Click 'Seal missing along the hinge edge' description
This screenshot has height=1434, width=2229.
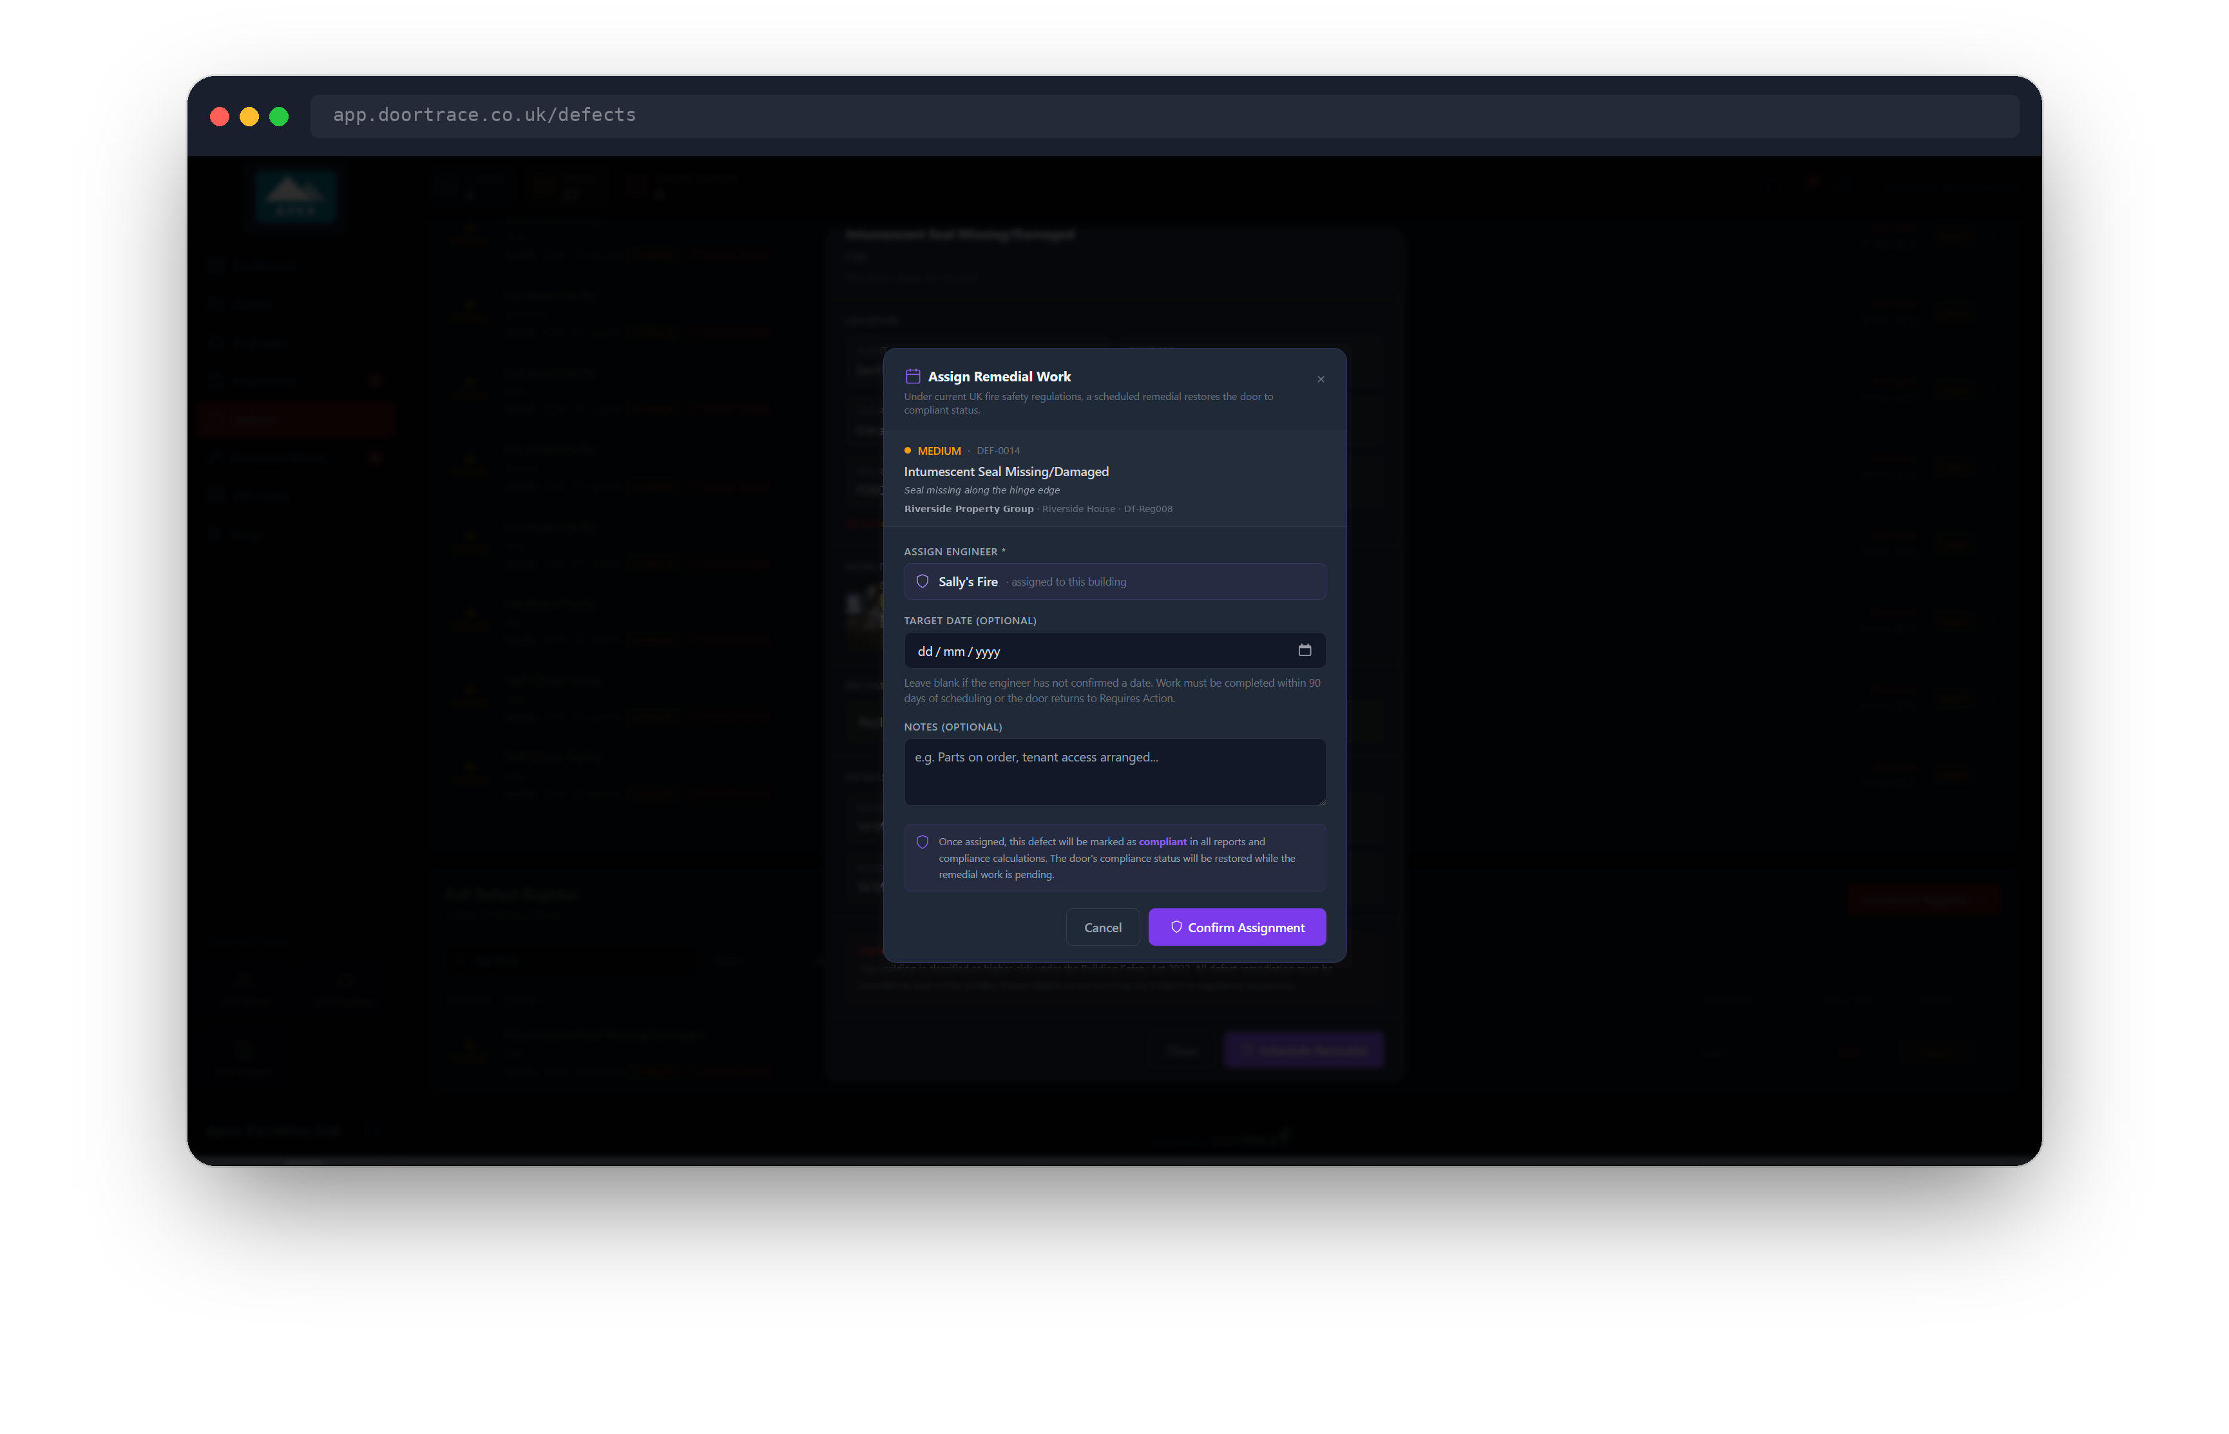(x=981, y=491)
